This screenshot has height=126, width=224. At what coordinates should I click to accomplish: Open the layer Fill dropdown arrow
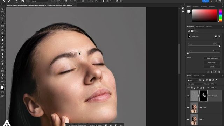[x=216, y=87]
